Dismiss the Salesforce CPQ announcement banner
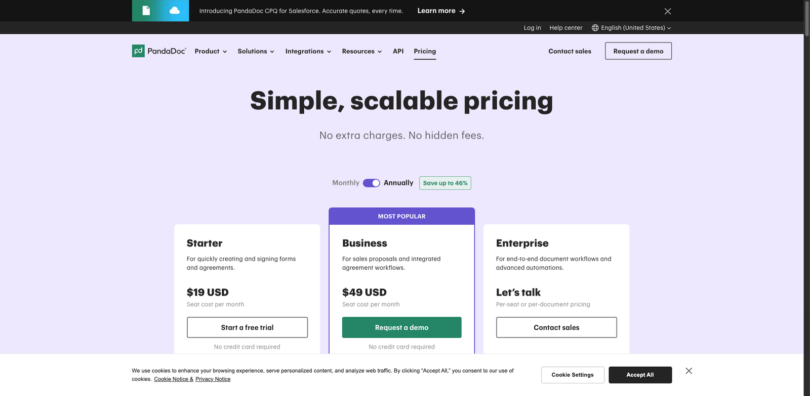The height and width of the screenshot is (396, 810). pyautogui.click(x=668, y=11)
